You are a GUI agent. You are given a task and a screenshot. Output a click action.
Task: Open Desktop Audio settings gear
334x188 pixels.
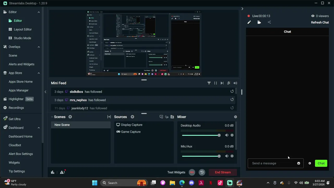232,135
